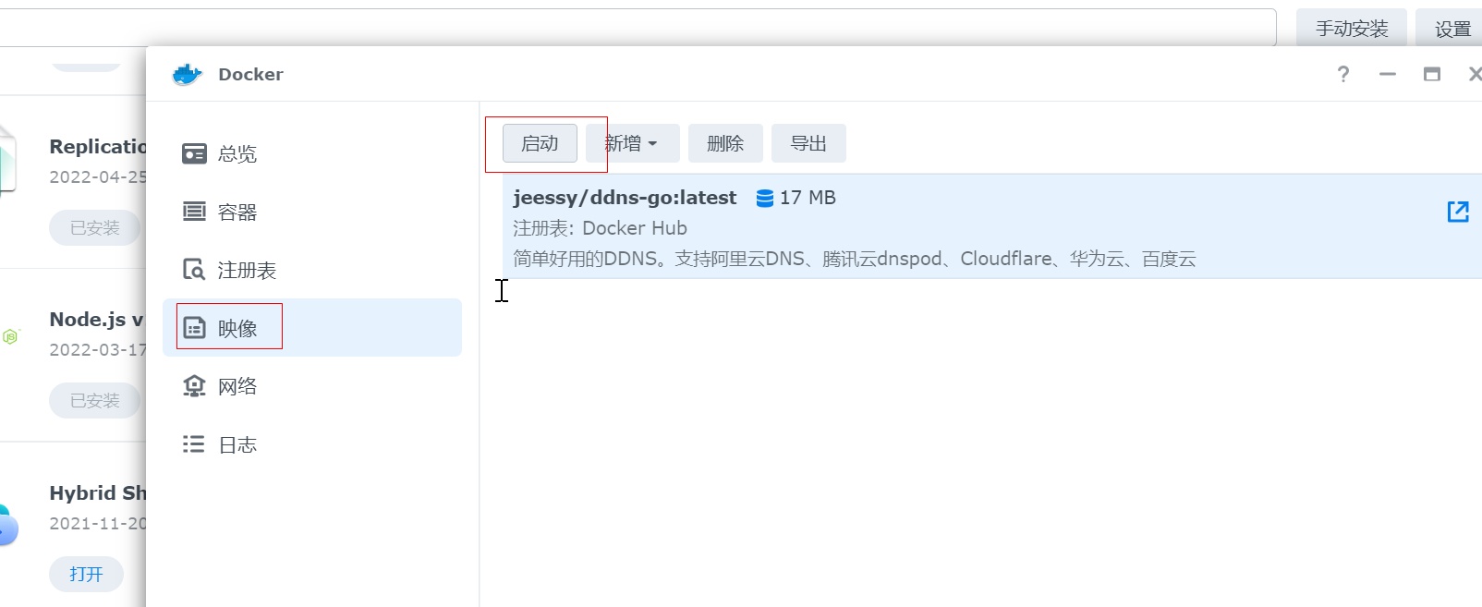Maximize the Docker window

click(x=1432, y=74)
